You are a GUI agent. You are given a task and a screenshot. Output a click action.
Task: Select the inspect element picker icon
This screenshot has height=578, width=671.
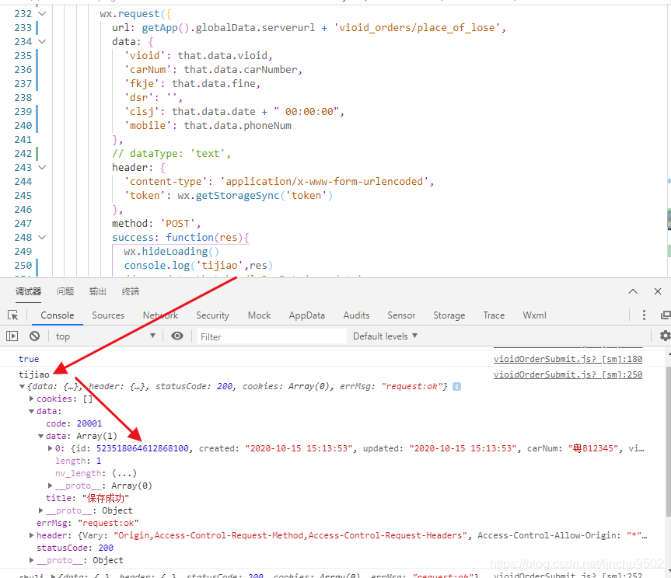pyautogui.click(x=13, y=315)
